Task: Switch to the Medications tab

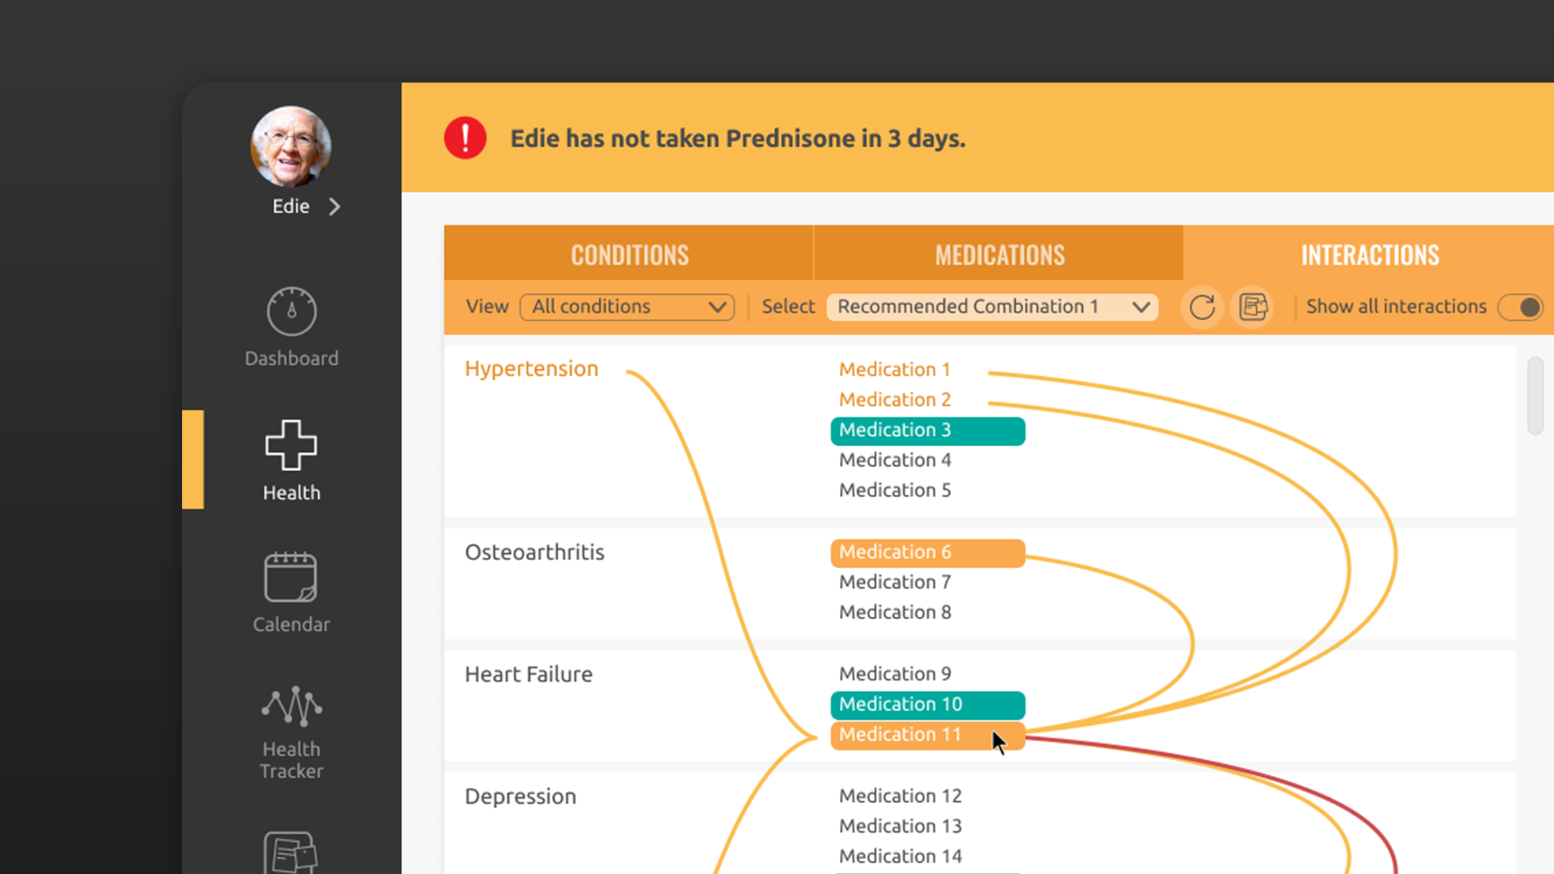Action: (x=999, y=253)
